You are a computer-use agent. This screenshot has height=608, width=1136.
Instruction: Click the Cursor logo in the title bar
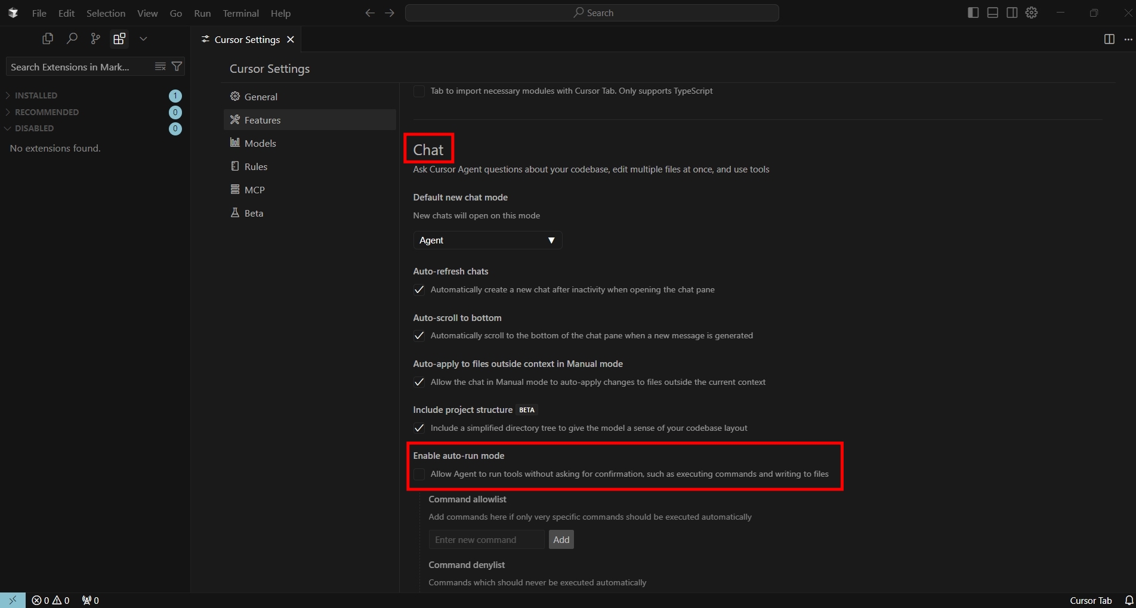pos(13,13)
